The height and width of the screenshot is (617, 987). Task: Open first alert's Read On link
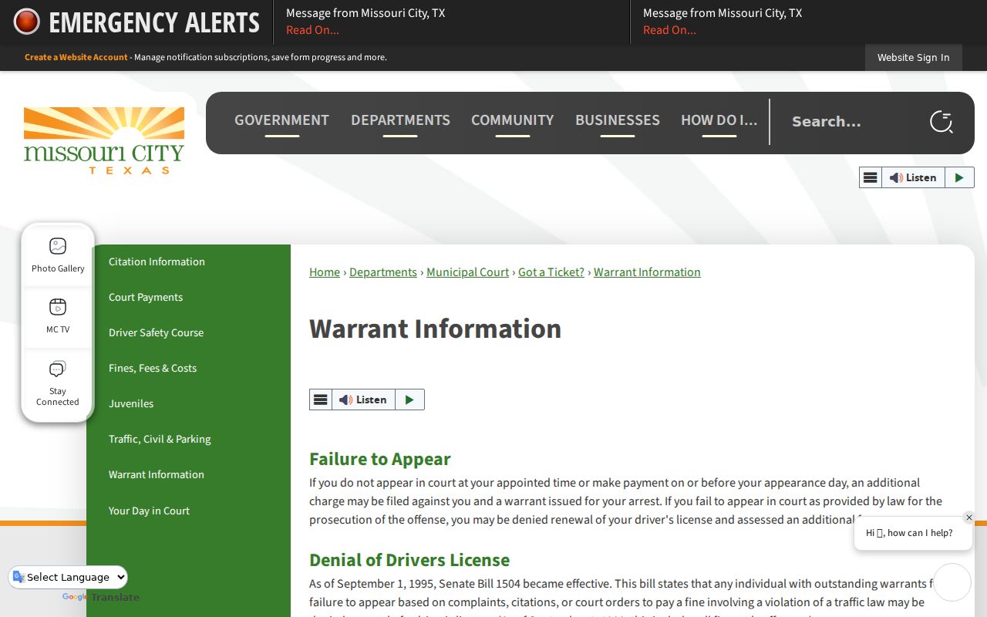tap(312, 30)
